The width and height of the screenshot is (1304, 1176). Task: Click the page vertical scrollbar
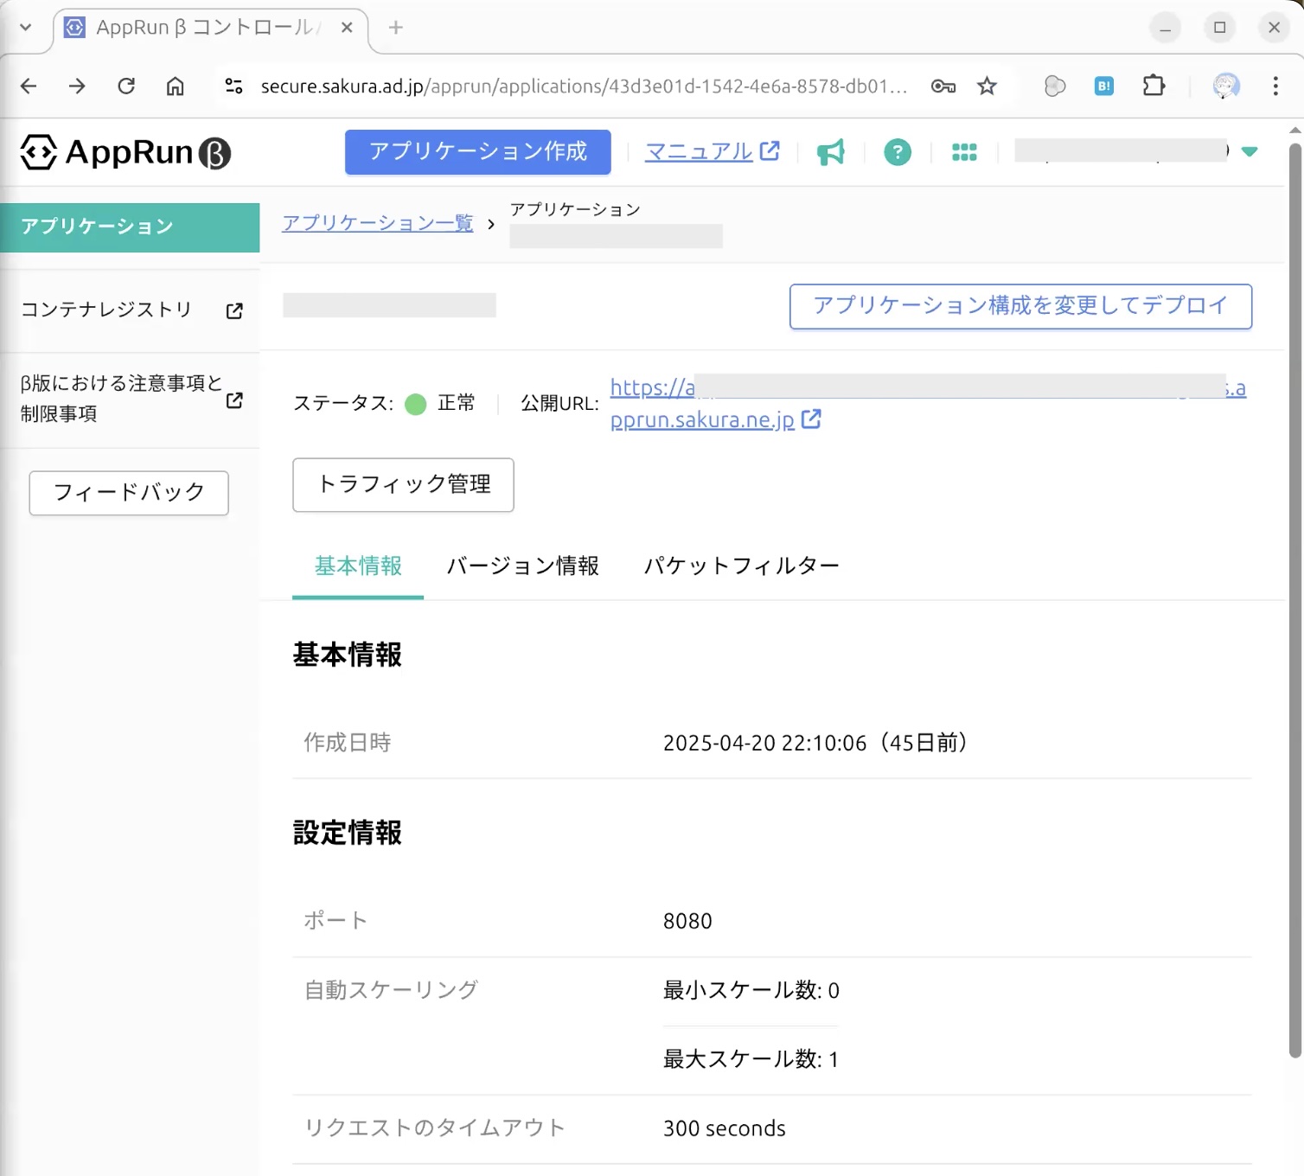(x=1295, y=599)
